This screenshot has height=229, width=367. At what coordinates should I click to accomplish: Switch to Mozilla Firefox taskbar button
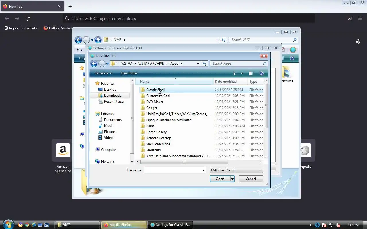point(124,225)
